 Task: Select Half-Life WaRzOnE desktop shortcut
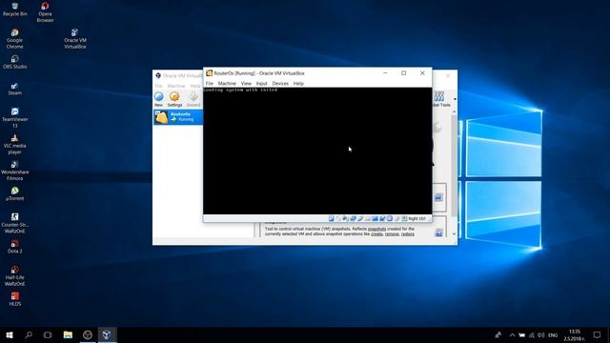tap(15, 275)
